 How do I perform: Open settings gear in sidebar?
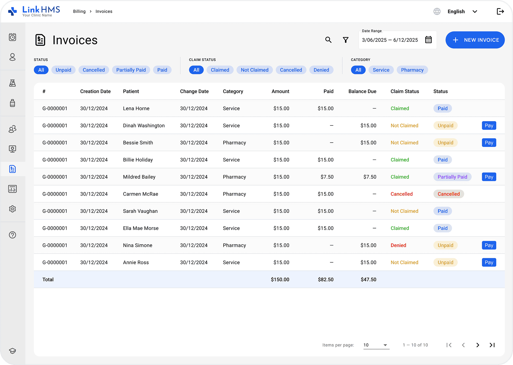(13, 209)
